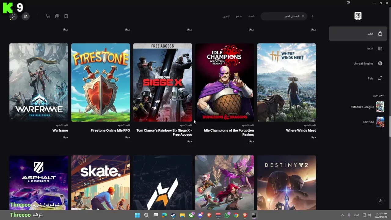Viewport: 391px width, 220px height.
Task: Switch the ENG input language indicator
Action: pyautogui.click(x=357, y=215)
